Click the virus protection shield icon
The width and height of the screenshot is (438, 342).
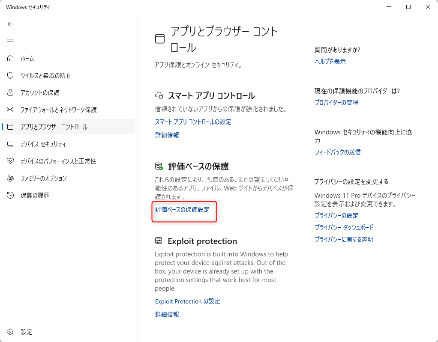(11, 75)
